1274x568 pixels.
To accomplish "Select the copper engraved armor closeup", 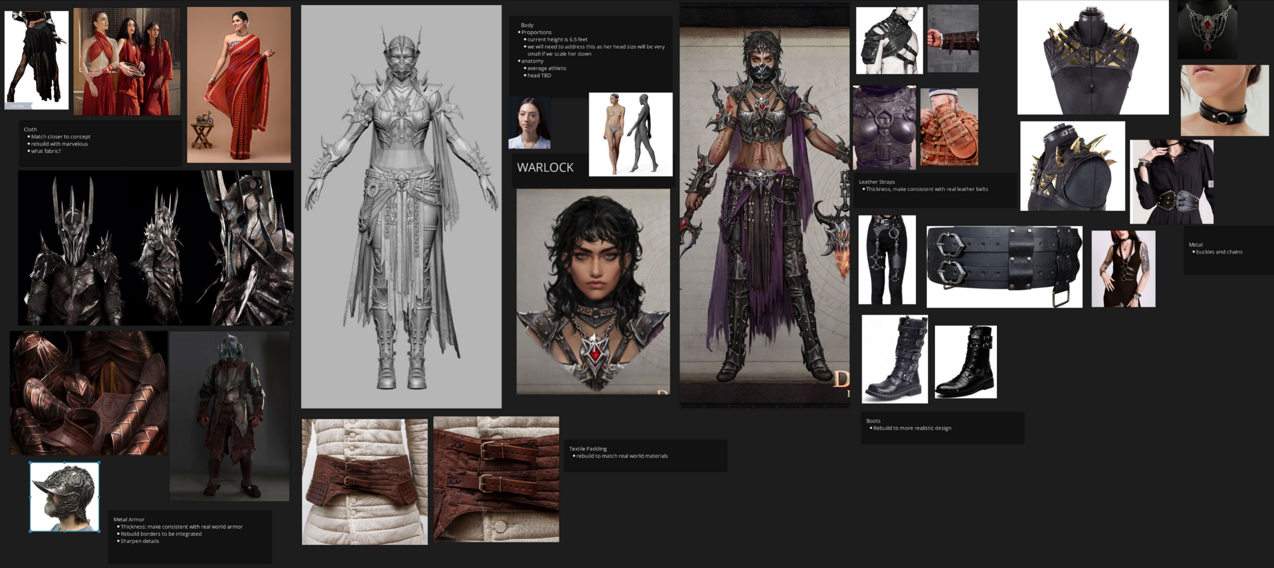I will (x=88, y=393).
